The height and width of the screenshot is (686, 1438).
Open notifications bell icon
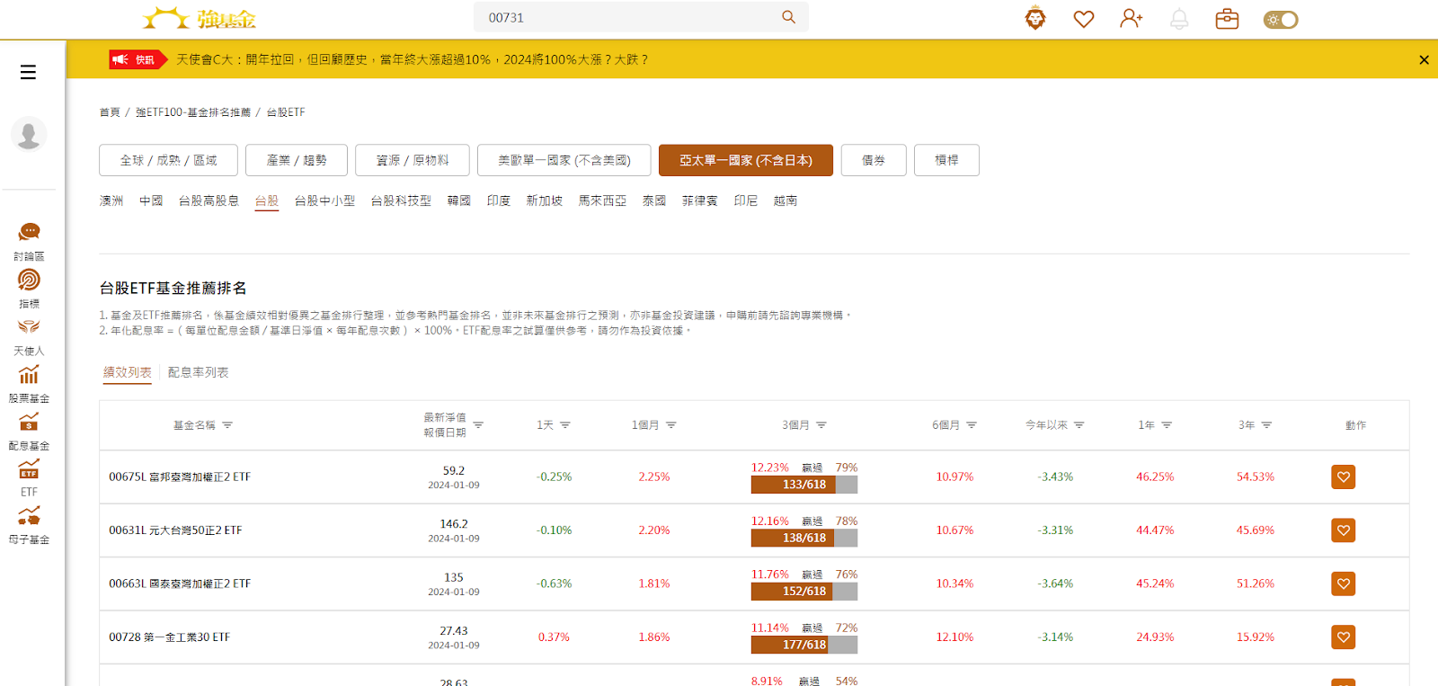click(1179, 19)
